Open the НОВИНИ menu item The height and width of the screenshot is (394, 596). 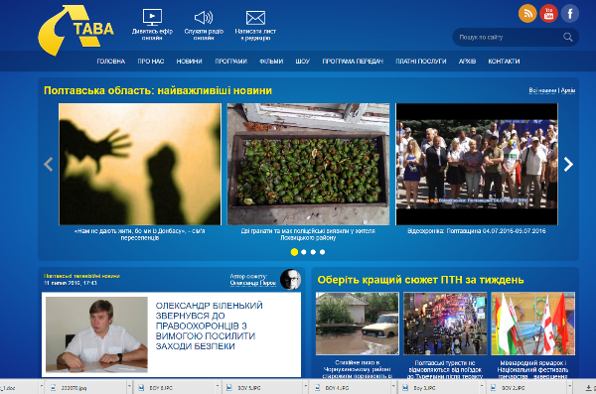coord(189,62)
